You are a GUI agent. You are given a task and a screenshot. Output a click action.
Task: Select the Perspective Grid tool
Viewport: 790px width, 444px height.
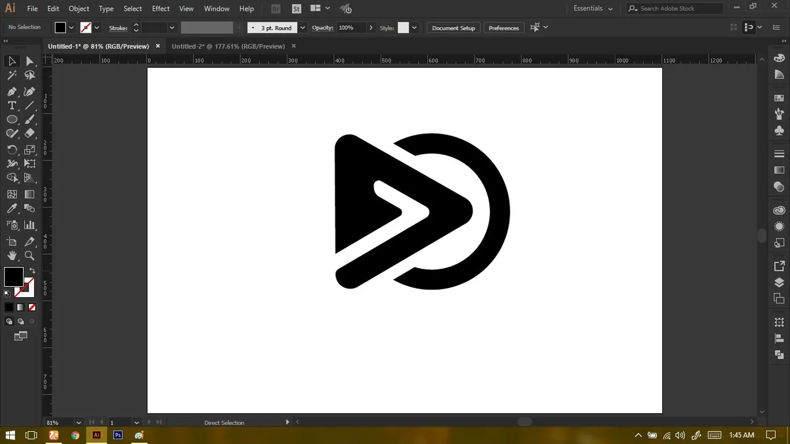pos(30,178)
